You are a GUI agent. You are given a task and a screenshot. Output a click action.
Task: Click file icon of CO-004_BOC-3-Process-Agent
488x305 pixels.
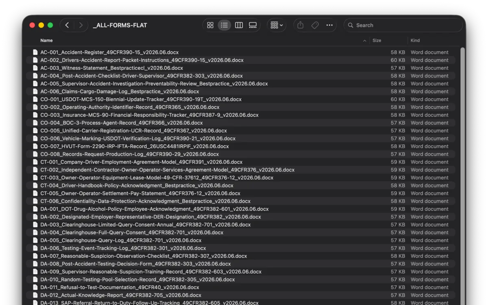35,123
